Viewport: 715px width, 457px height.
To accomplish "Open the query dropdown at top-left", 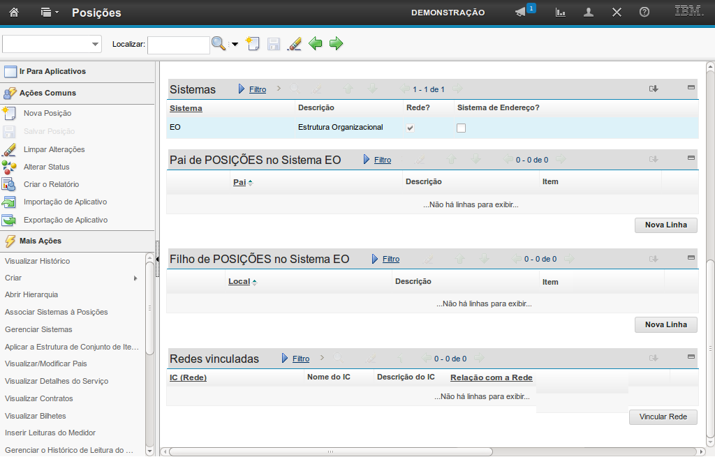I will click(52, 45).
